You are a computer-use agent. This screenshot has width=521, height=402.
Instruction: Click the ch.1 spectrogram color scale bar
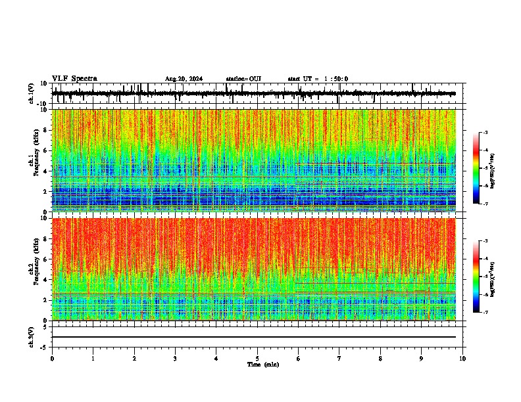[476, 168]
